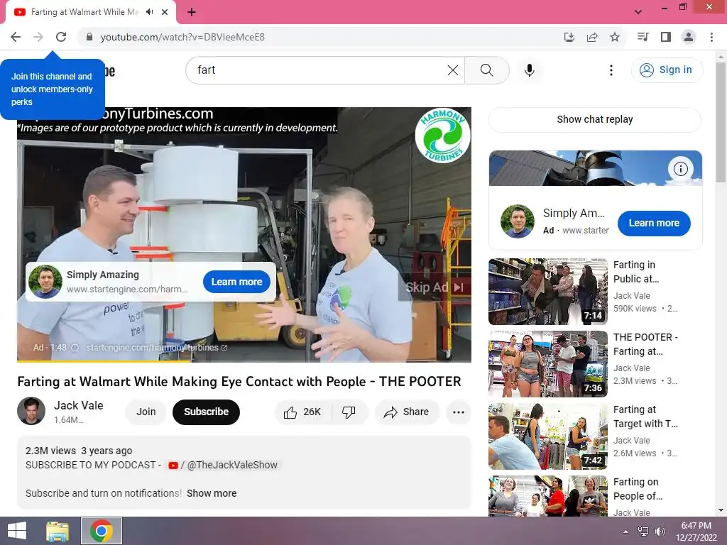This screenshot has width=727, height=545.
Task: Select Chrome in the taskbar
Action: pos(102,531)
